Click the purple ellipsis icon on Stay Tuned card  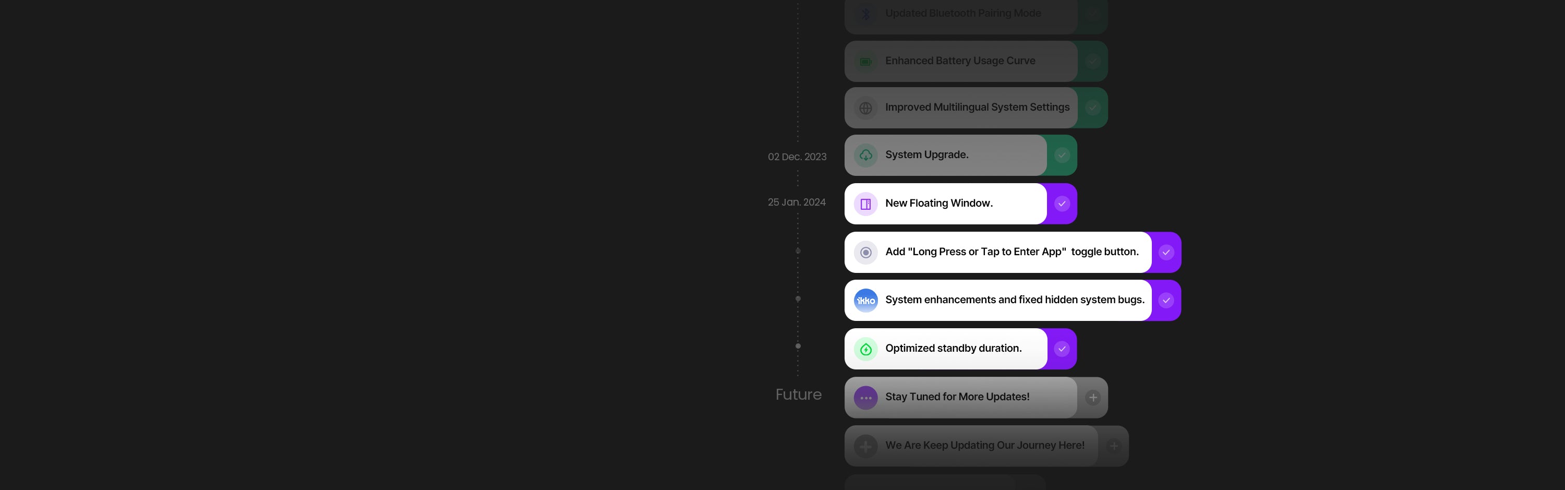point(866,398)
